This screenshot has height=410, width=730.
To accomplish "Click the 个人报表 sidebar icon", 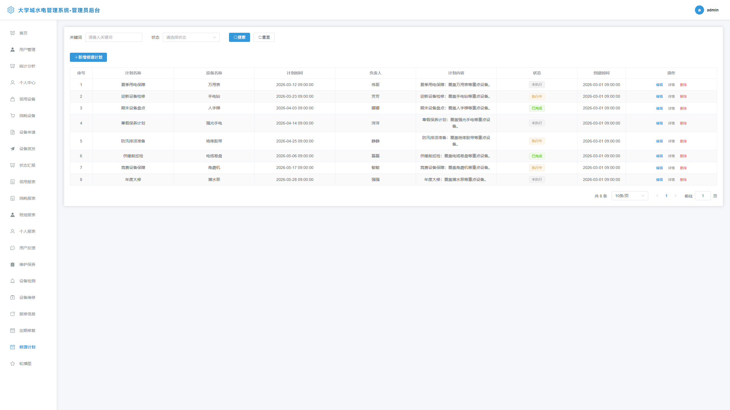I will pos(13,231).
